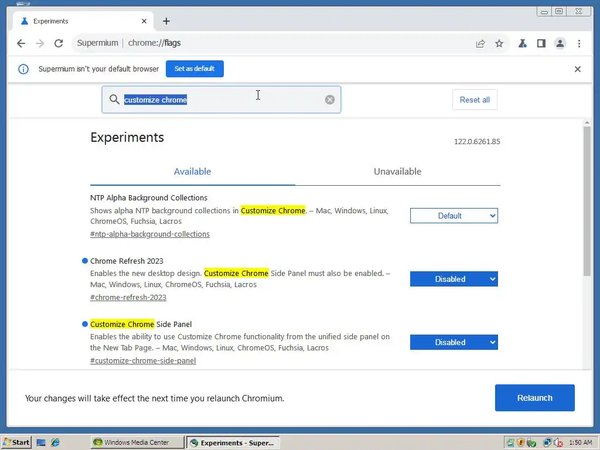The height and width of the screenshot is (450, 600).
Task: Follow the #ntp-alpha-background-collections link
Action: 150,234
